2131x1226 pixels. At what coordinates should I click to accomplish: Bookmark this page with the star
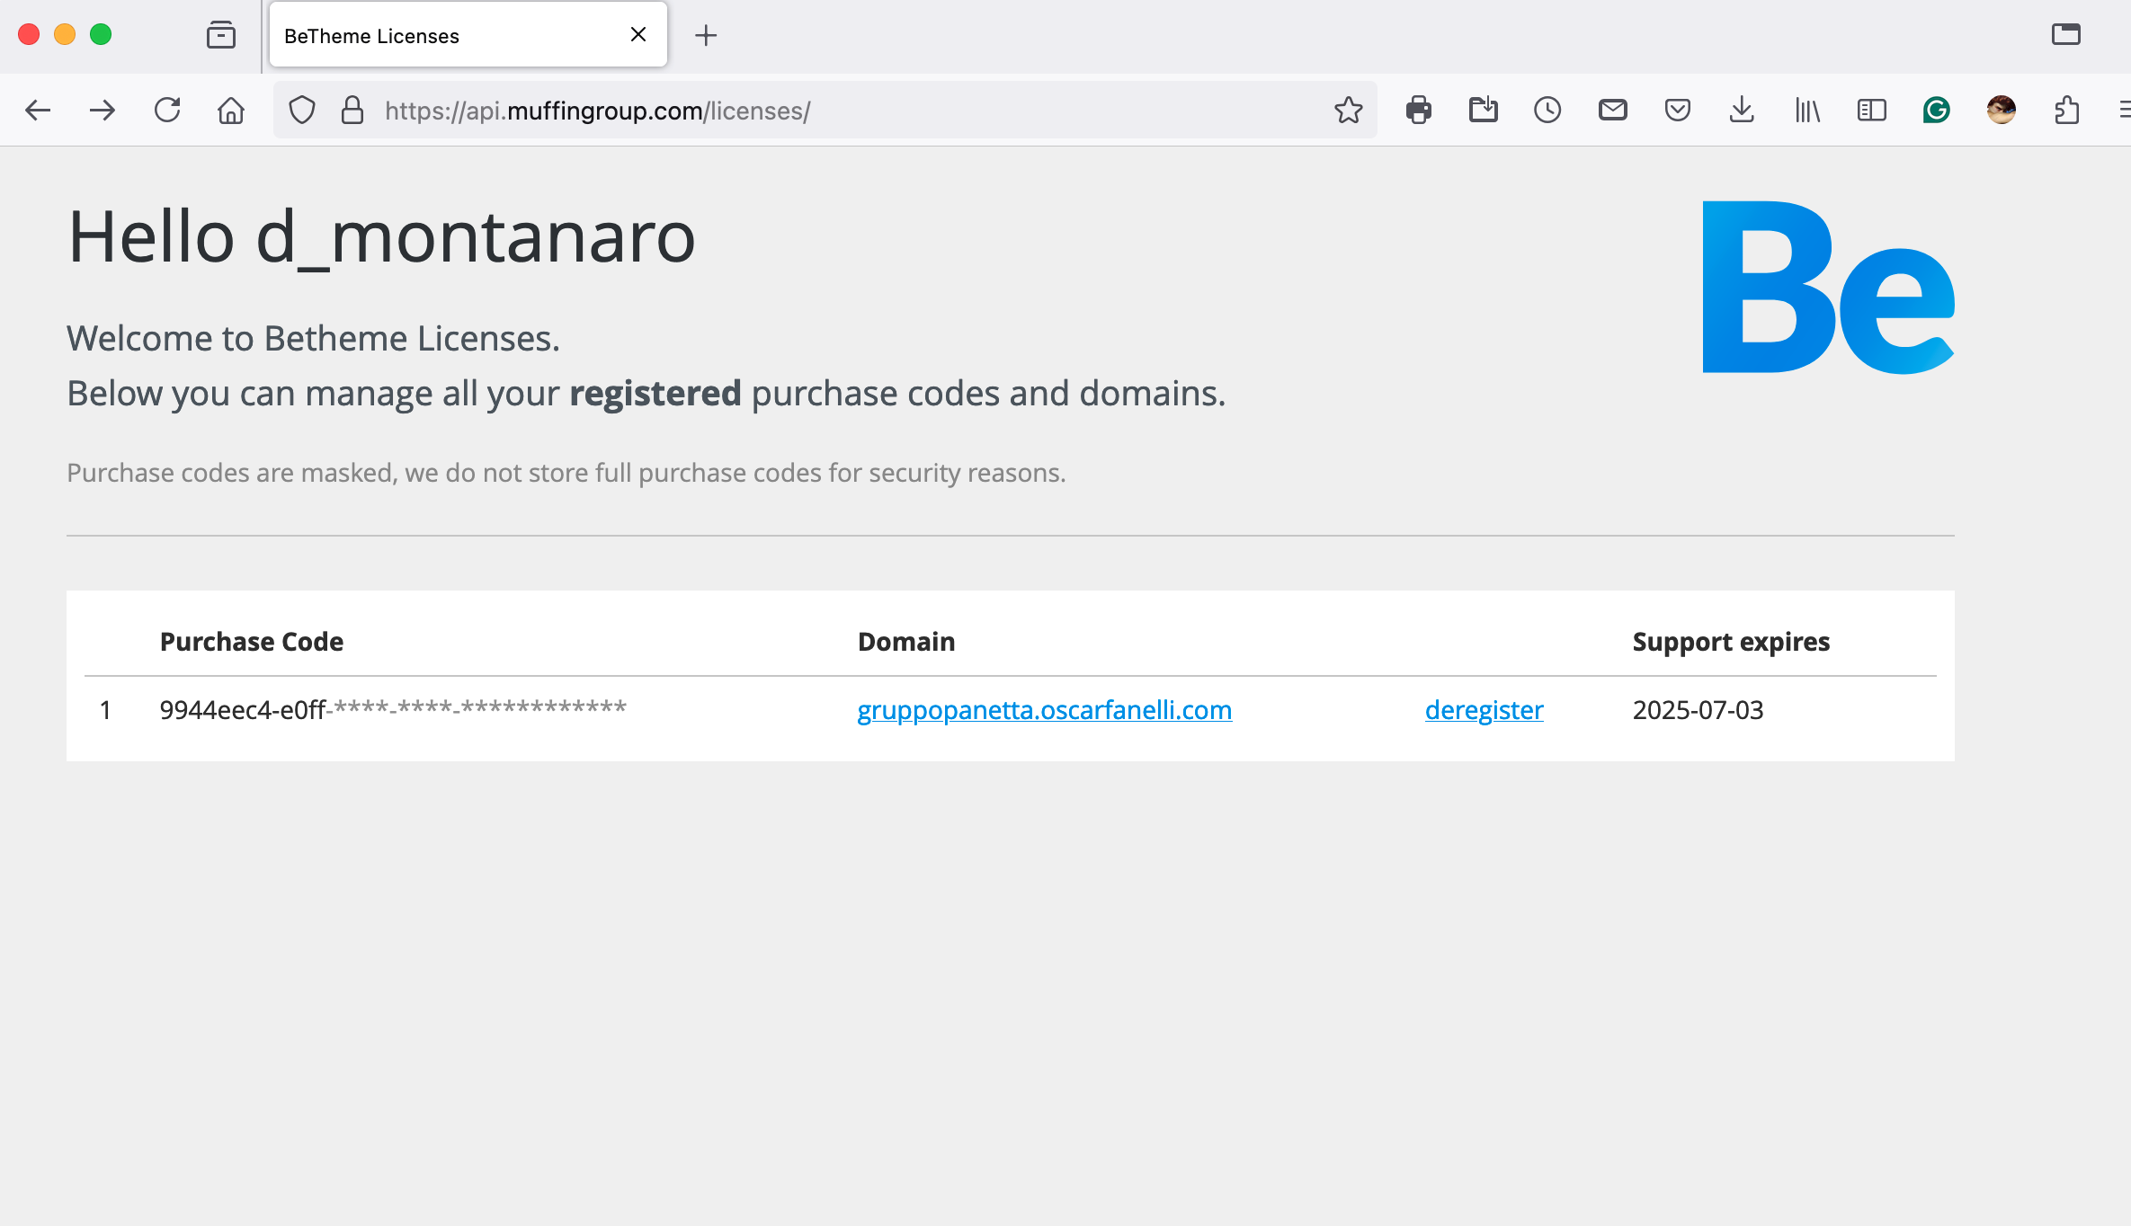point(1349,111)
